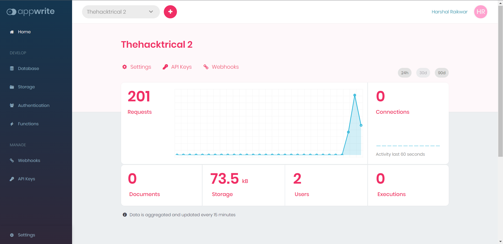The image size is (503, 244).
Task: Click the sidebar API Keys key icon
Action: (12, 179)
